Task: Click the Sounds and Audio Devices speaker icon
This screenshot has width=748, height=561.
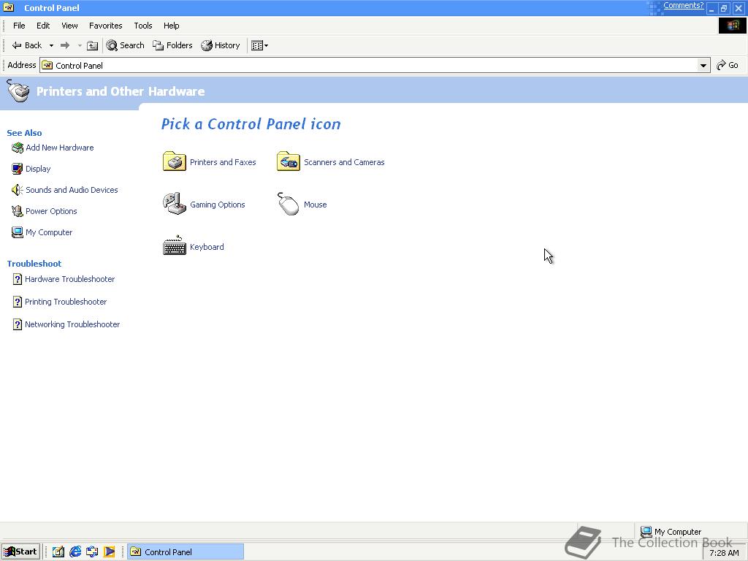Action: point(18,190)
